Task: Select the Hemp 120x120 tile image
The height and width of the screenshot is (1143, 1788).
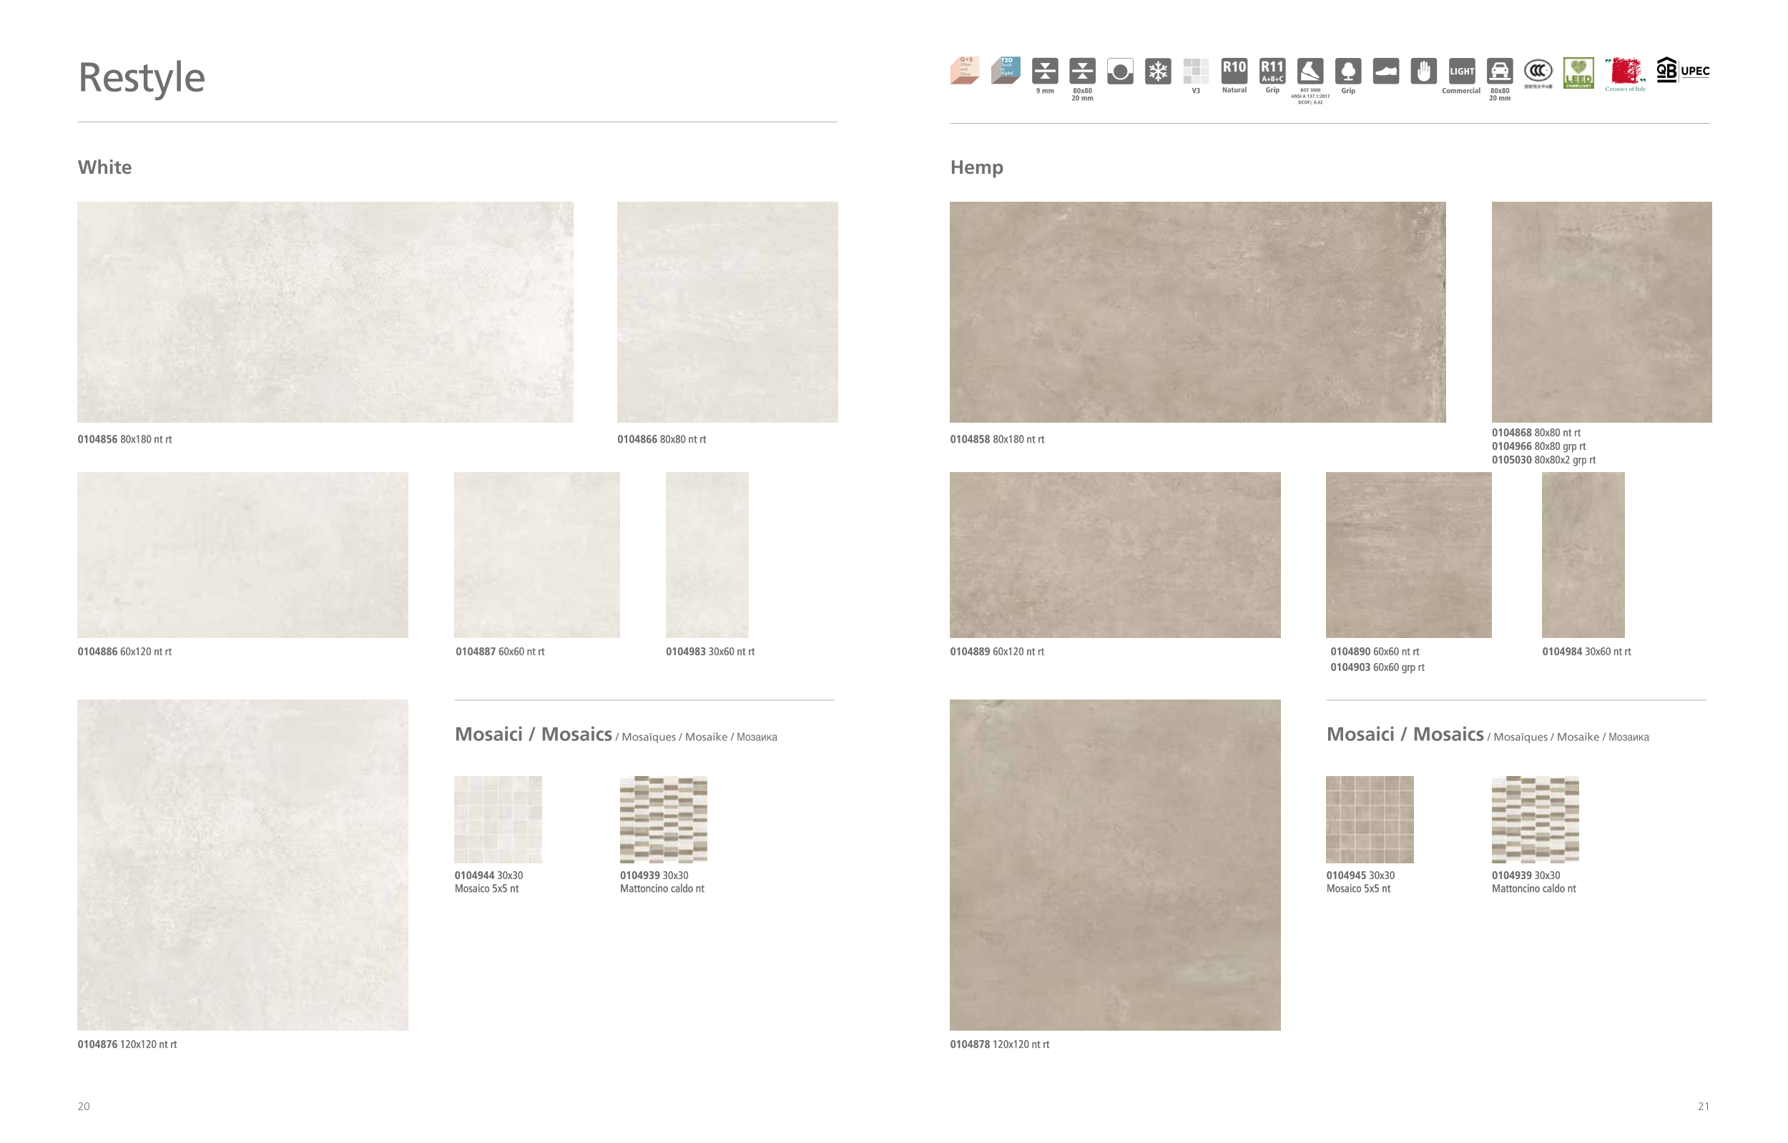Action: [x=1114, y=865]
